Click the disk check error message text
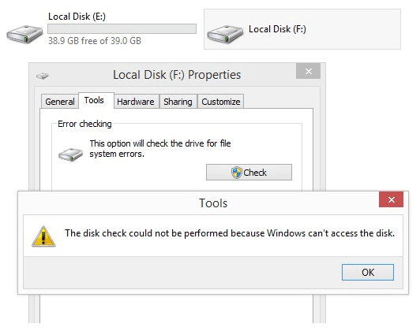The width and height of the screenshot is (420, 331). (230, 233)
